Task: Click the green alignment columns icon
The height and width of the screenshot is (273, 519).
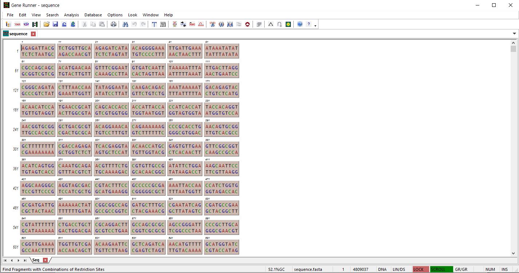Action: click(x=35, y=24)
